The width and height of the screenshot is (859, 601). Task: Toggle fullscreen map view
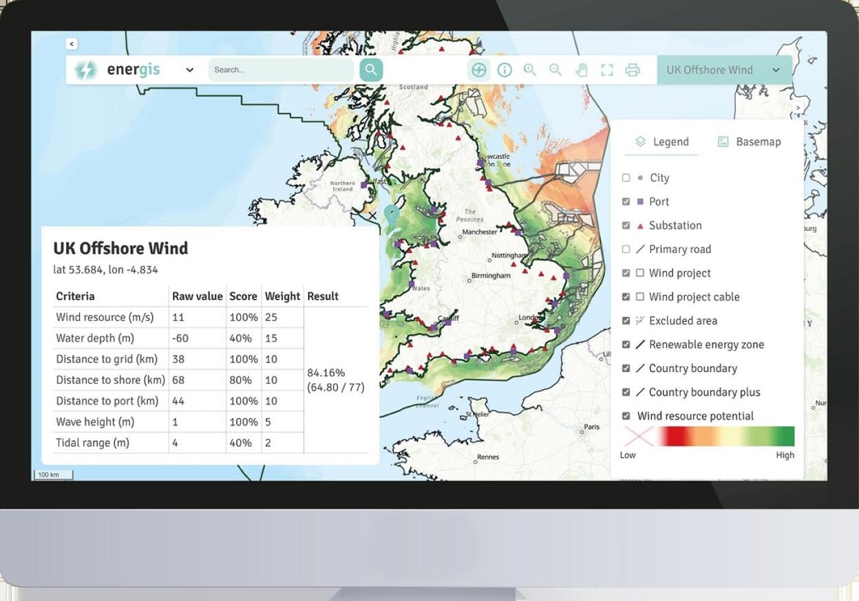606,70
